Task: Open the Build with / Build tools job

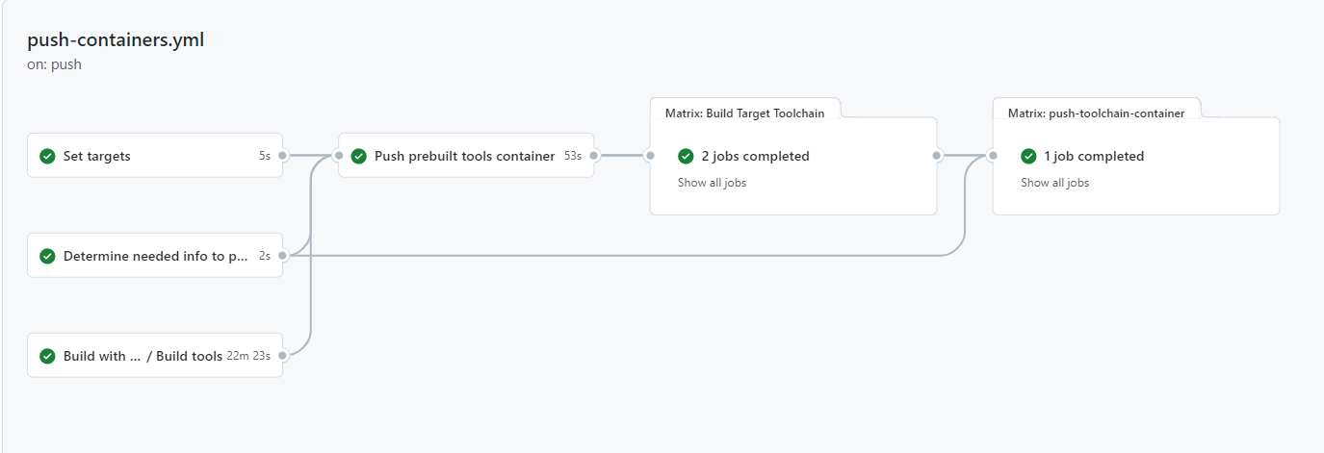Action: tap(155, 355)
